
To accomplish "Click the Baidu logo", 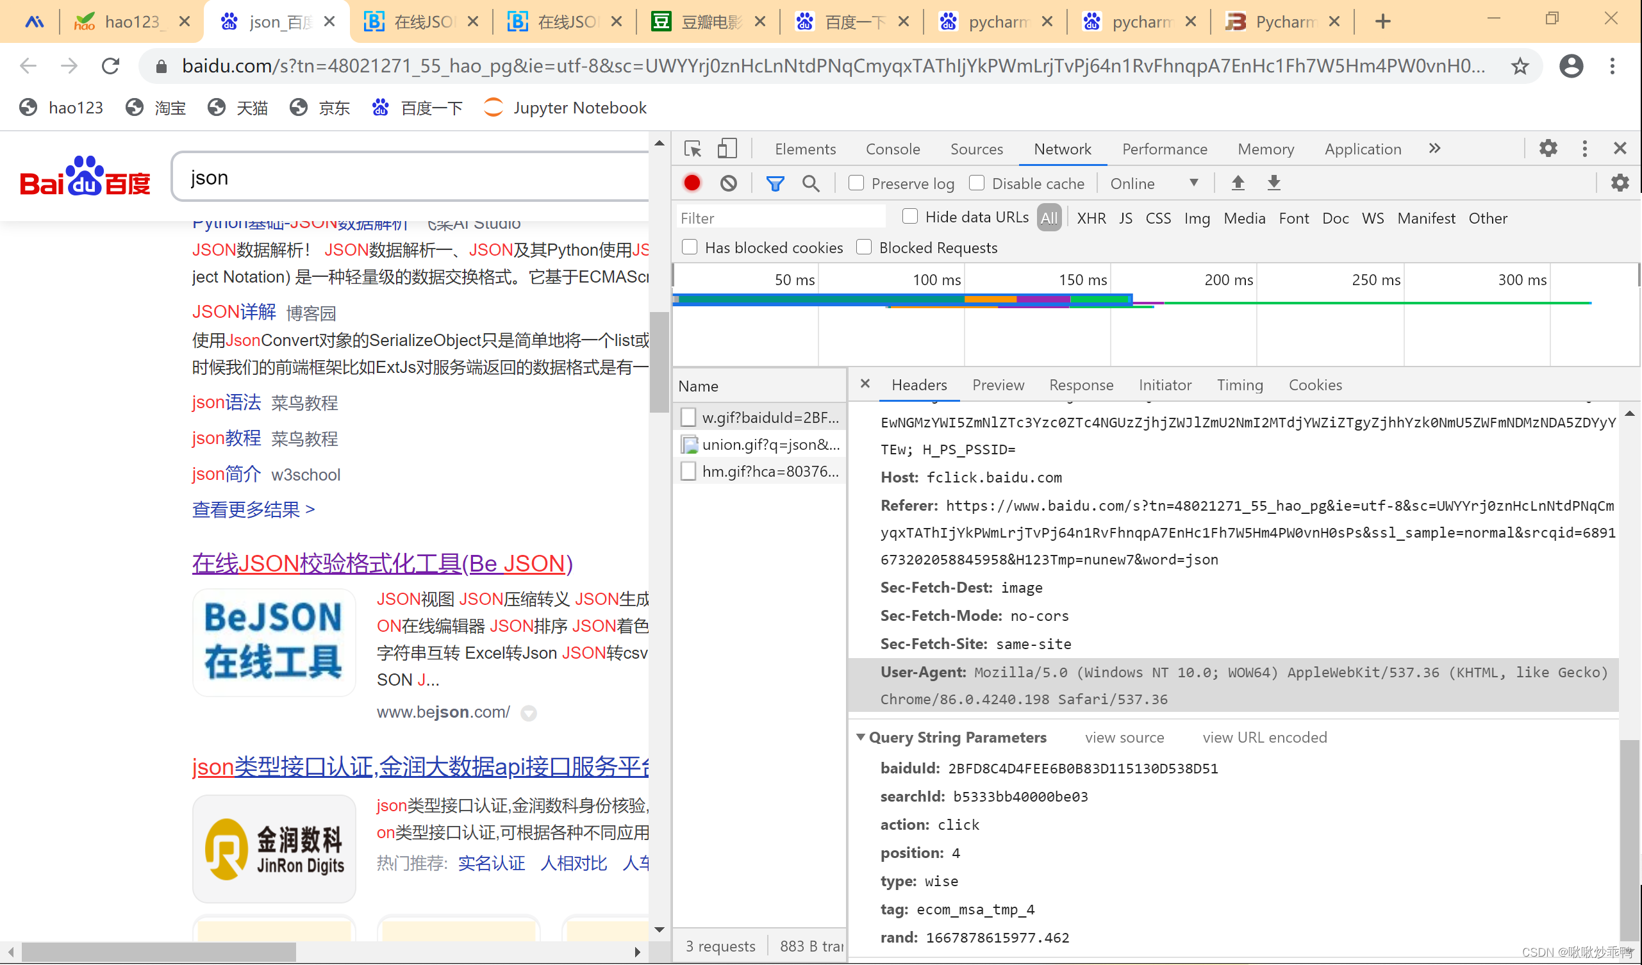I will [85, 177].
